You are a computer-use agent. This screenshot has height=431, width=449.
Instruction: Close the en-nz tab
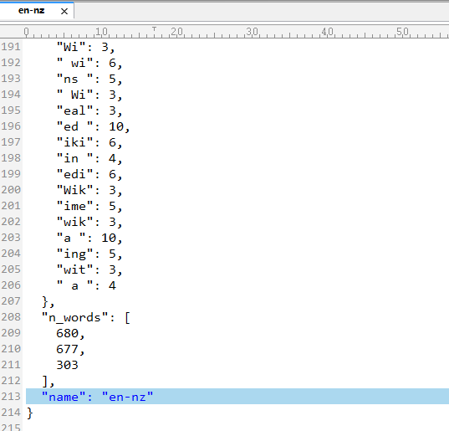pos(64,11)
